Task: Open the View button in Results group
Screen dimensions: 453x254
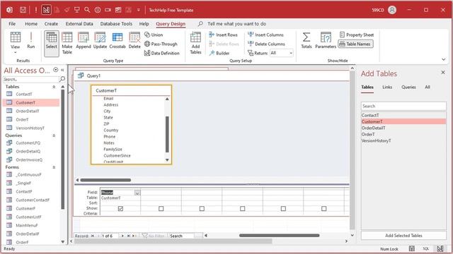Action: [16, 40]
